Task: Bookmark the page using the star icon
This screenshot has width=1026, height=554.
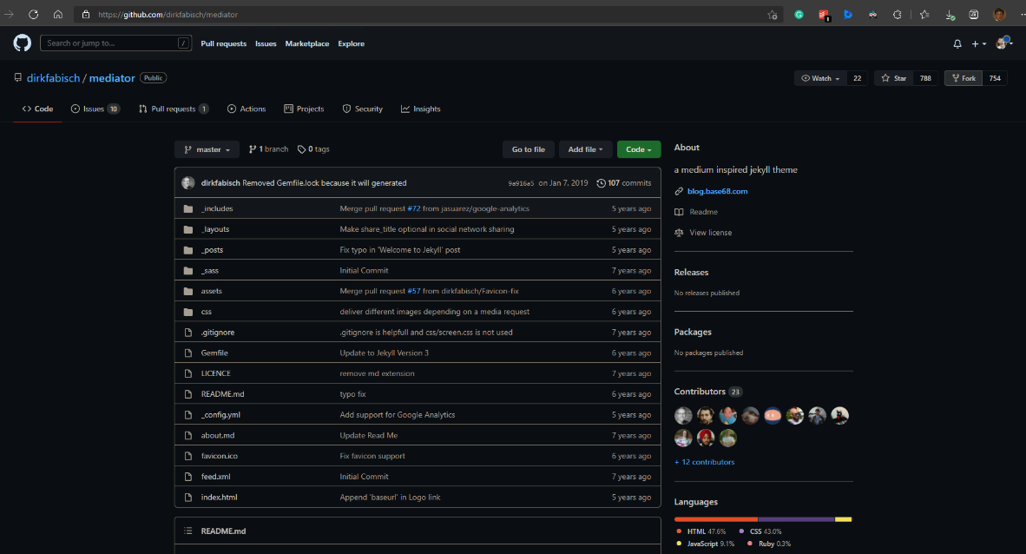Action: tap(772, 15)
